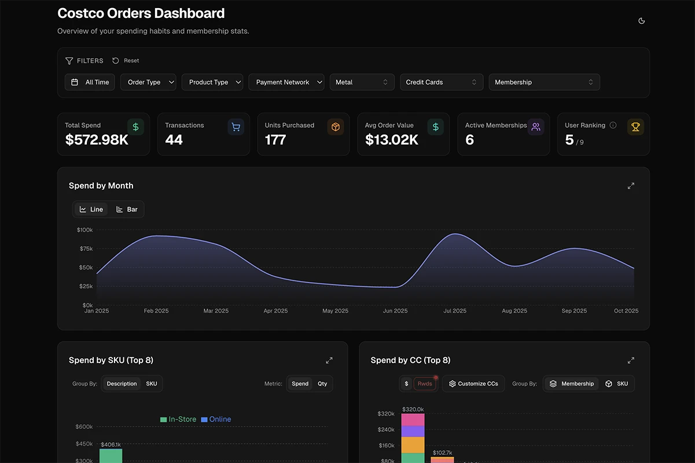
Task: Toggle the Rwds metric in Spend by CC
Action: 425,383
